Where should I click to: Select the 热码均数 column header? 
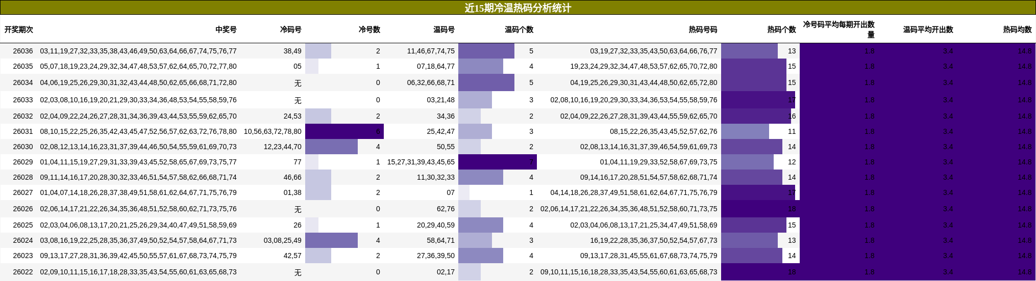1017,30
